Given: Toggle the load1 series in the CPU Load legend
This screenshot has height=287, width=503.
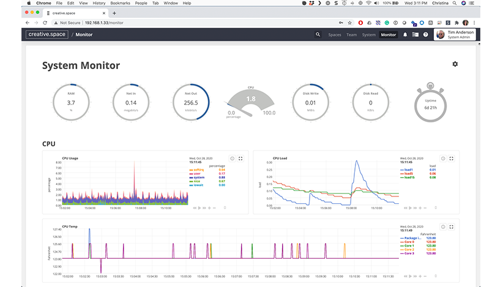Looking at the screenshot, I should (x=406, y=170).
